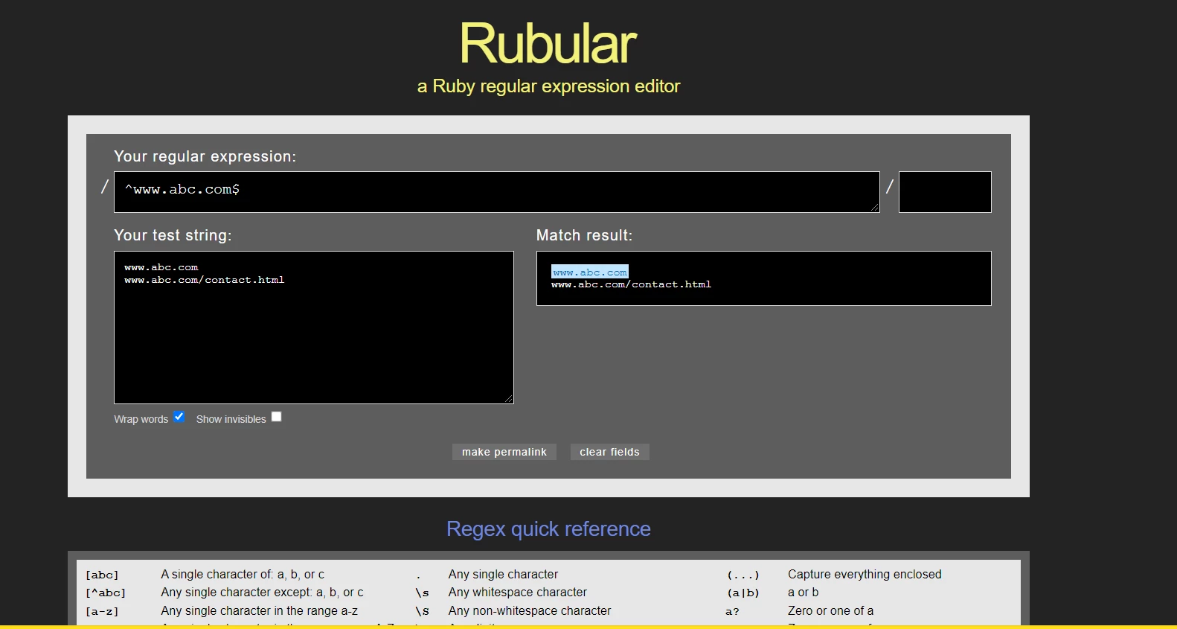Click 'Zero or one of a' text
The image size is (1177, 629).
click(x=831, y=611)
